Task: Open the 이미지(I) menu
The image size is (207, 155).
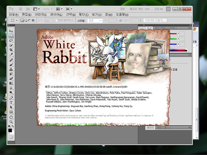Action: click(x=41, y=15)
